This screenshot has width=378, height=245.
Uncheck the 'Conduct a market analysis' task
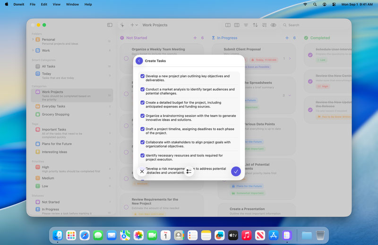click(x=142, y=89)
